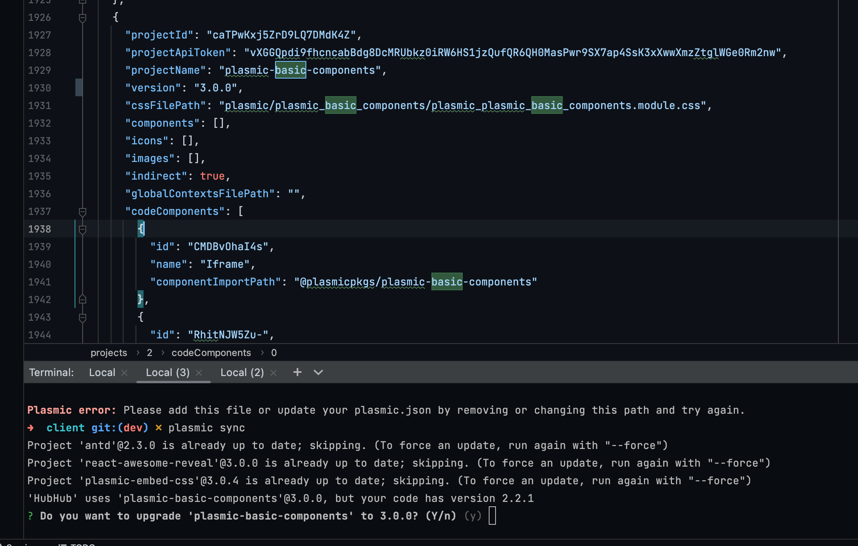858x546 pixels.
Task: Select the Local (3) terminal tab
Action: [167, 372]
